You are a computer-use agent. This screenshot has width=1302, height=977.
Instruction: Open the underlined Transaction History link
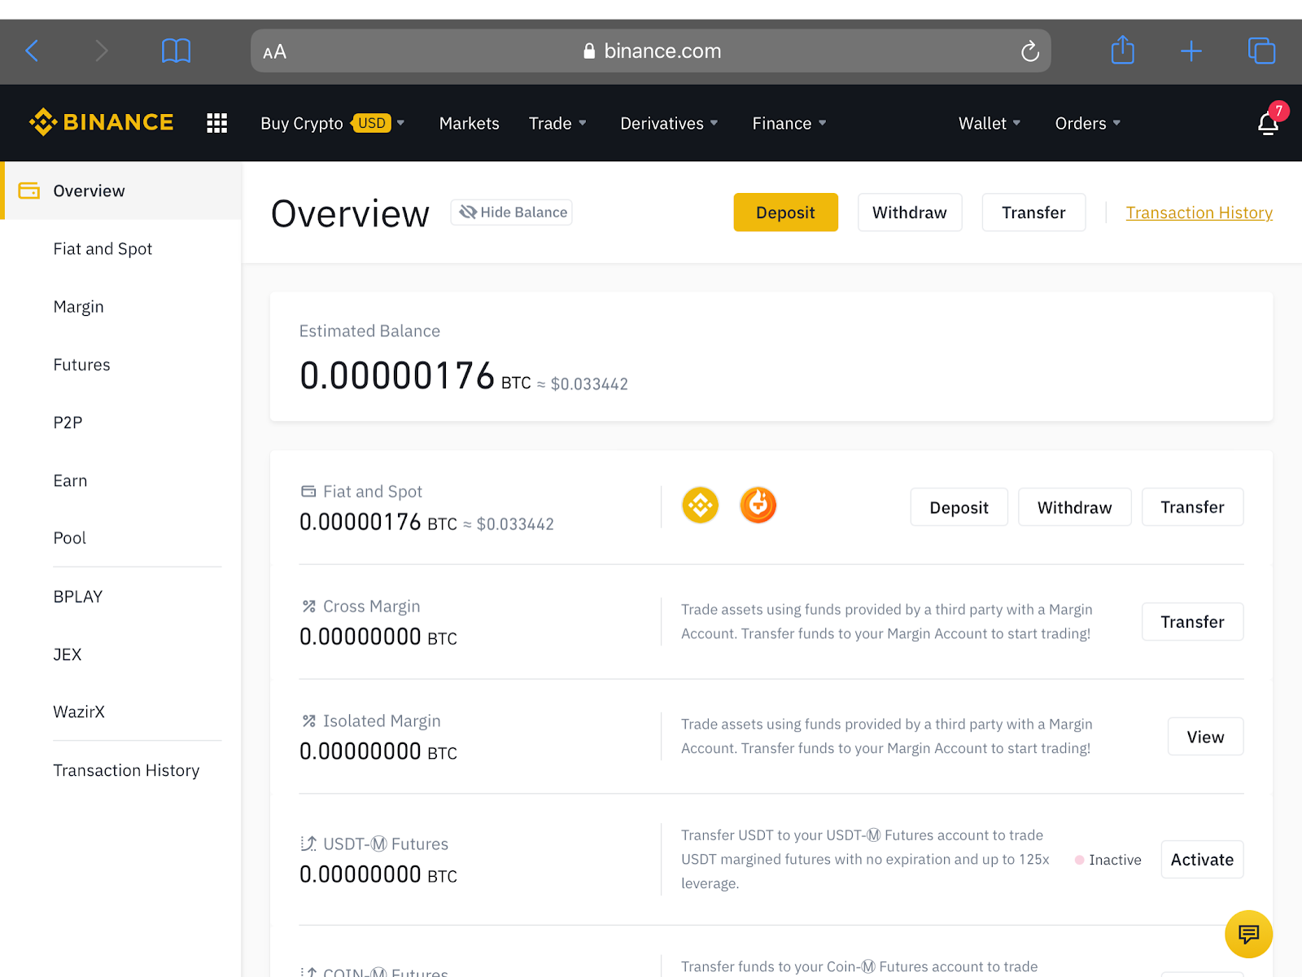tap(1199, 212)
